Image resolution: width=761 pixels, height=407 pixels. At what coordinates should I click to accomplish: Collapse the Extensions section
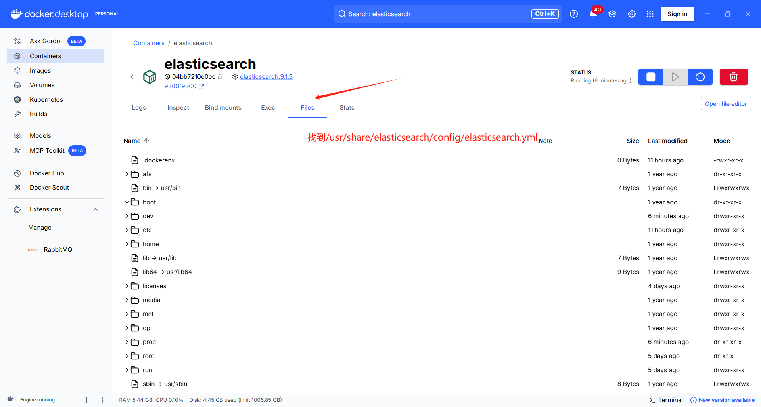(95, 209)
